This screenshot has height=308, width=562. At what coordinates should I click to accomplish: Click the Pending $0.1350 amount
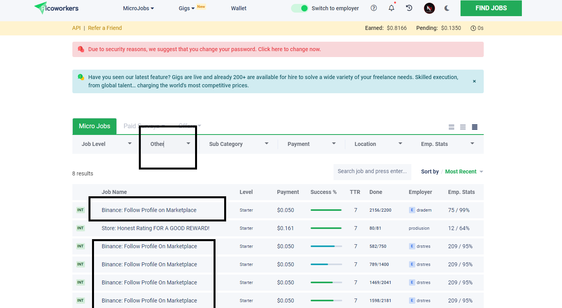[x=451, y=28]
